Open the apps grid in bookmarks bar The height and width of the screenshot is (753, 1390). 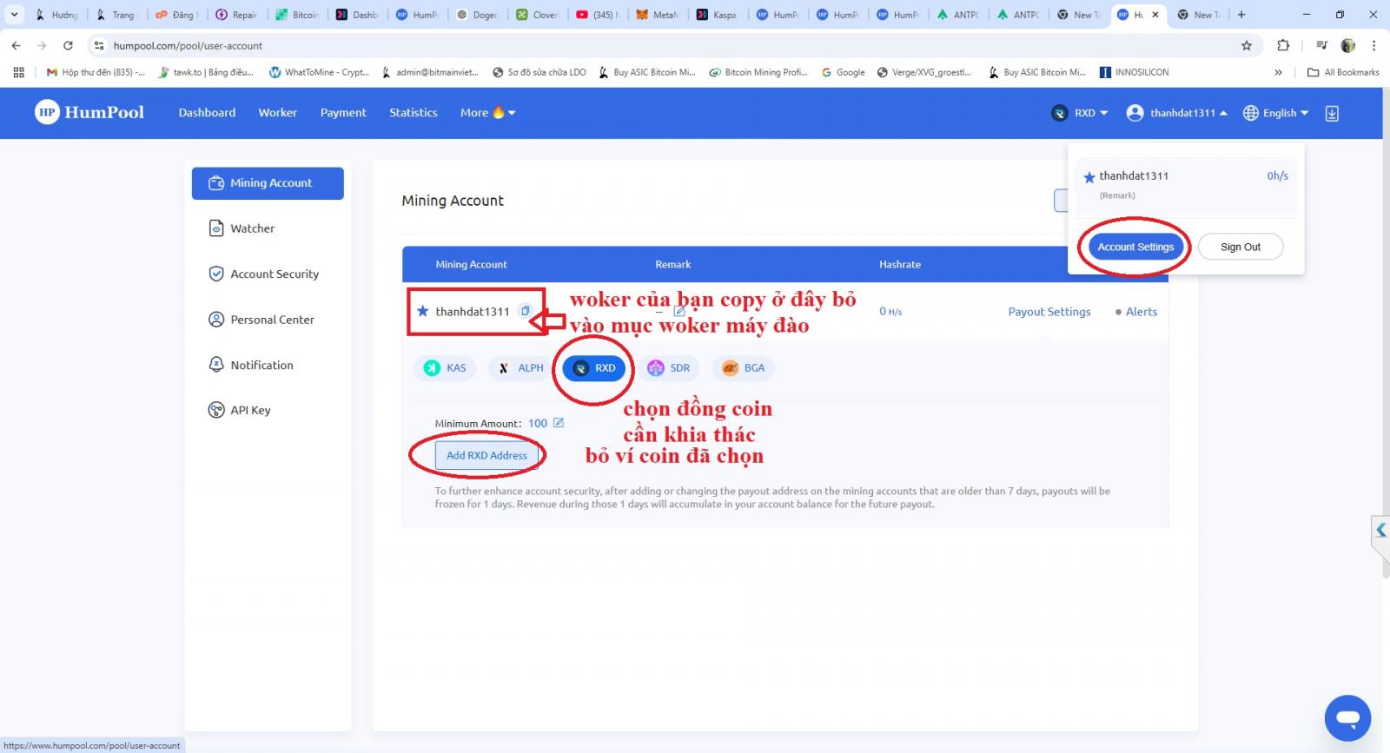[18, 72]
